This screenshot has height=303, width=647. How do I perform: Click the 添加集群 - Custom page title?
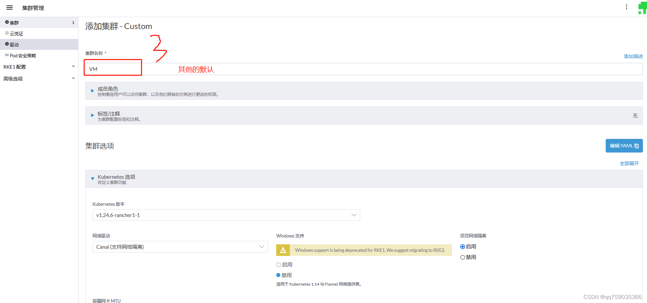tap(118, 26)
